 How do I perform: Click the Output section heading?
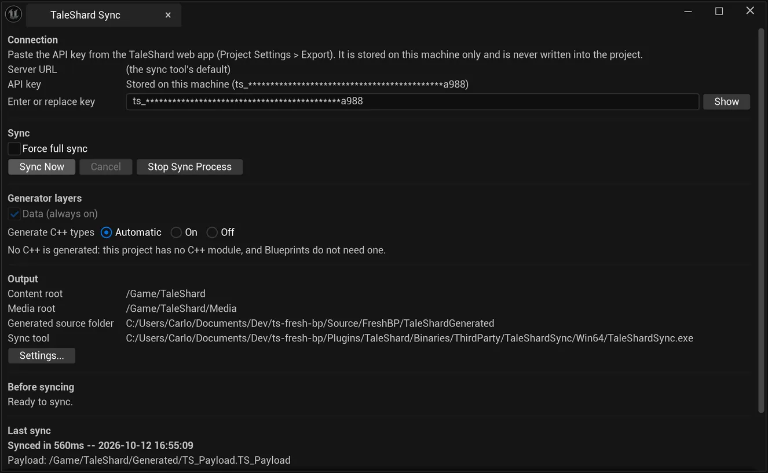tap(23, 279)
